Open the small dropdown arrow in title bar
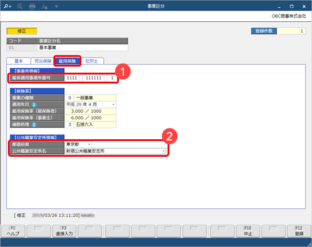The image size is (312, 247). (x=56, y=6)
